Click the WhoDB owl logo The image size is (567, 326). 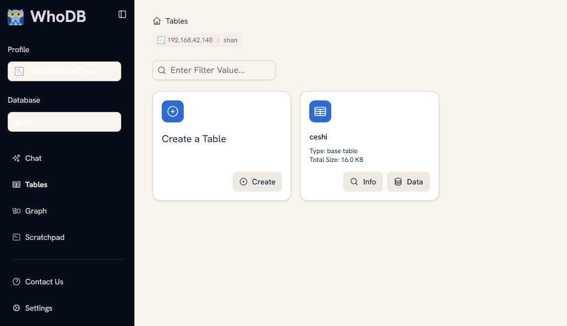[15, 17]
